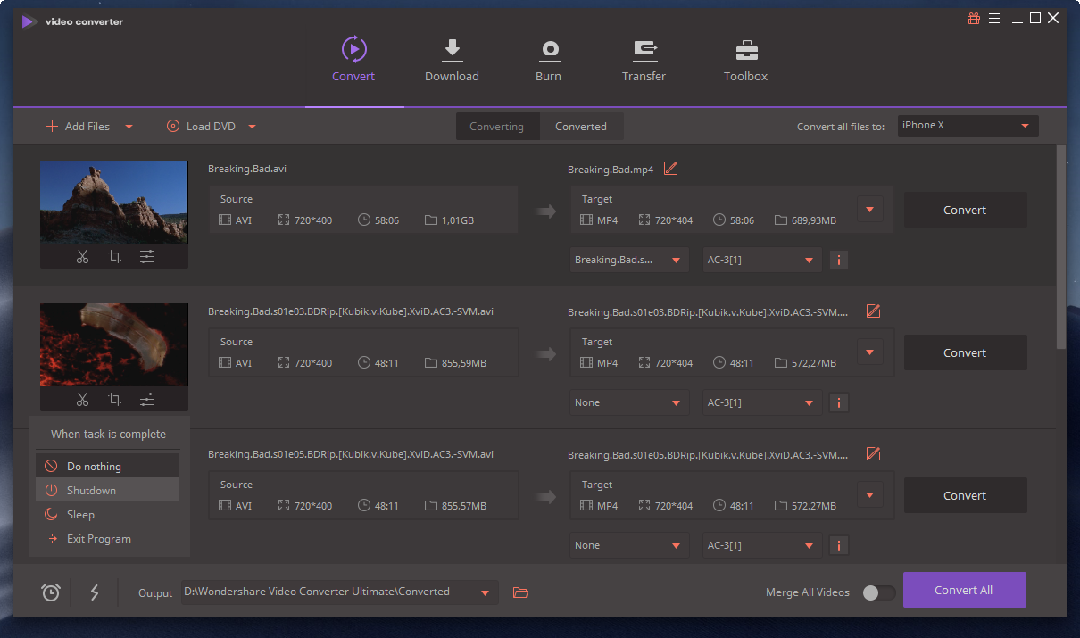
Task: Open target format options for Breaking.Bad.mp4
Action: click(x=870, y=211)
